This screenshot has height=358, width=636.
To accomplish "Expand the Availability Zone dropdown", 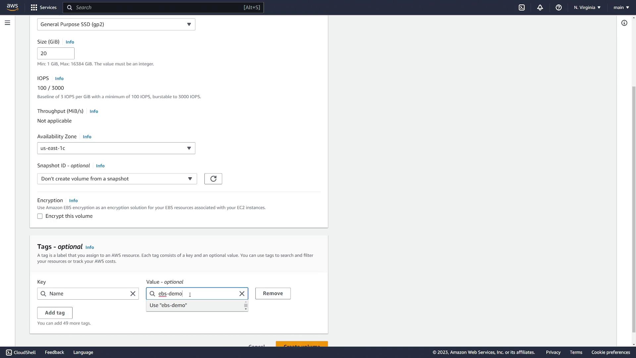I will (188, 148).
